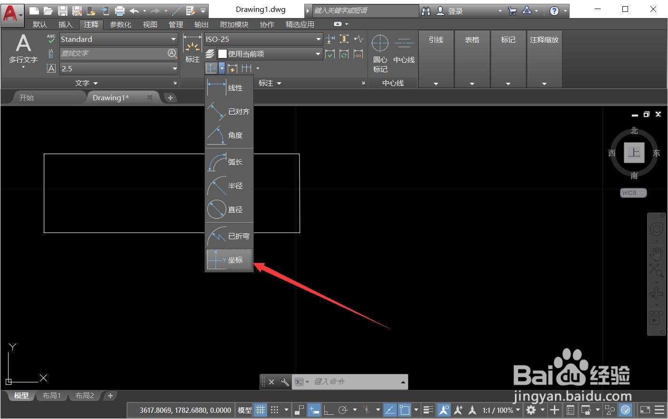Switch to the 管理 ribbon tab

click(175, 24)
